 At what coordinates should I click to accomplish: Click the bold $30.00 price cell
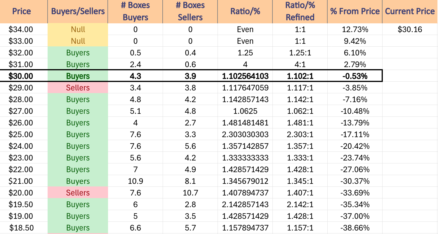tap(24, 76)
